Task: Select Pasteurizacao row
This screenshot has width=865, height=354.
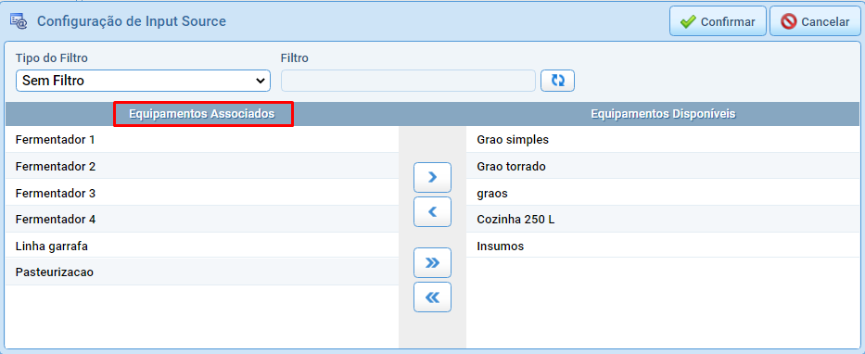Action: 202,272
